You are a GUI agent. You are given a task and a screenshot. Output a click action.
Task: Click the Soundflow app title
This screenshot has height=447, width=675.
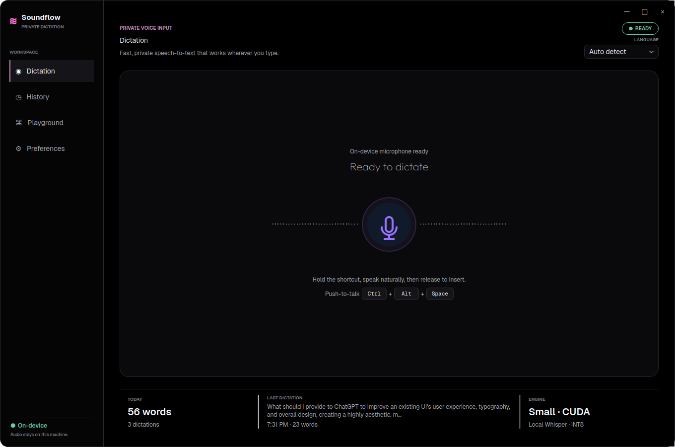[41, 17]
